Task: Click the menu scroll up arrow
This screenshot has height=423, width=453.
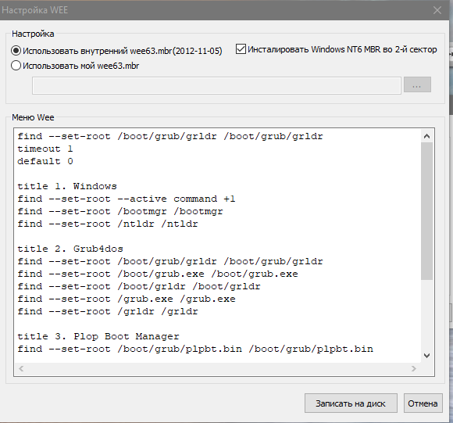Action: (426, 136)
